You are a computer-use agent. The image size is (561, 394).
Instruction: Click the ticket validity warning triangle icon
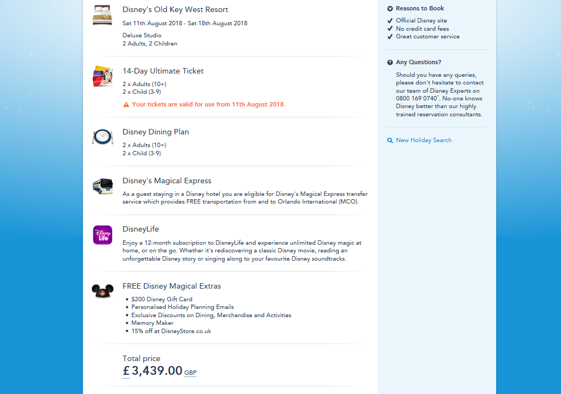click(126, 104)
